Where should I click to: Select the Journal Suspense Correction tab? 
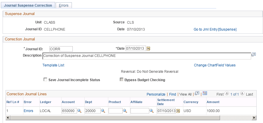click(x=28, y=5)
